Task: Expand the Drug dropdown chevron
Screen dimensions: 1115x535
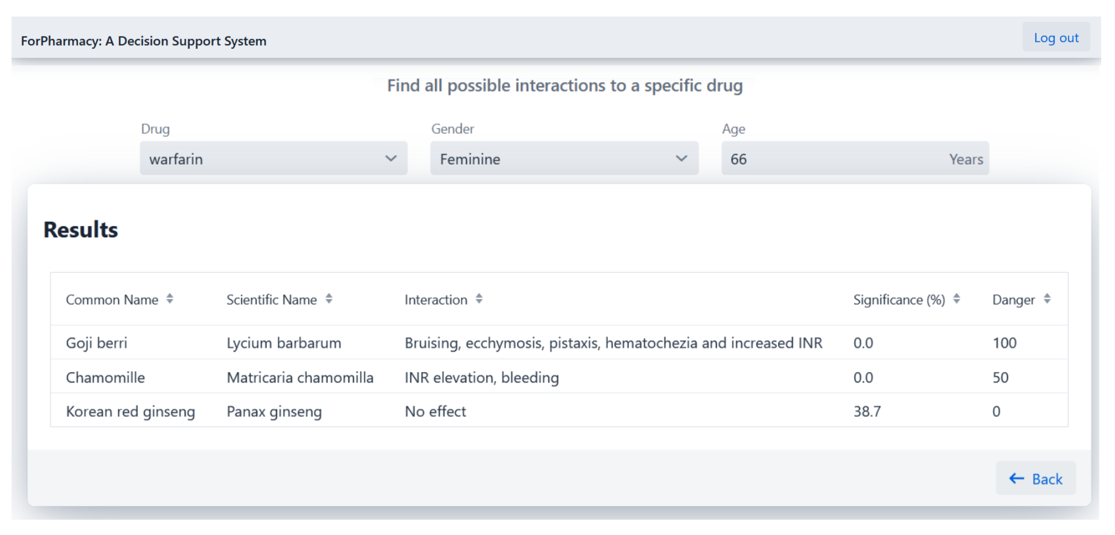Action: point(391,159)
